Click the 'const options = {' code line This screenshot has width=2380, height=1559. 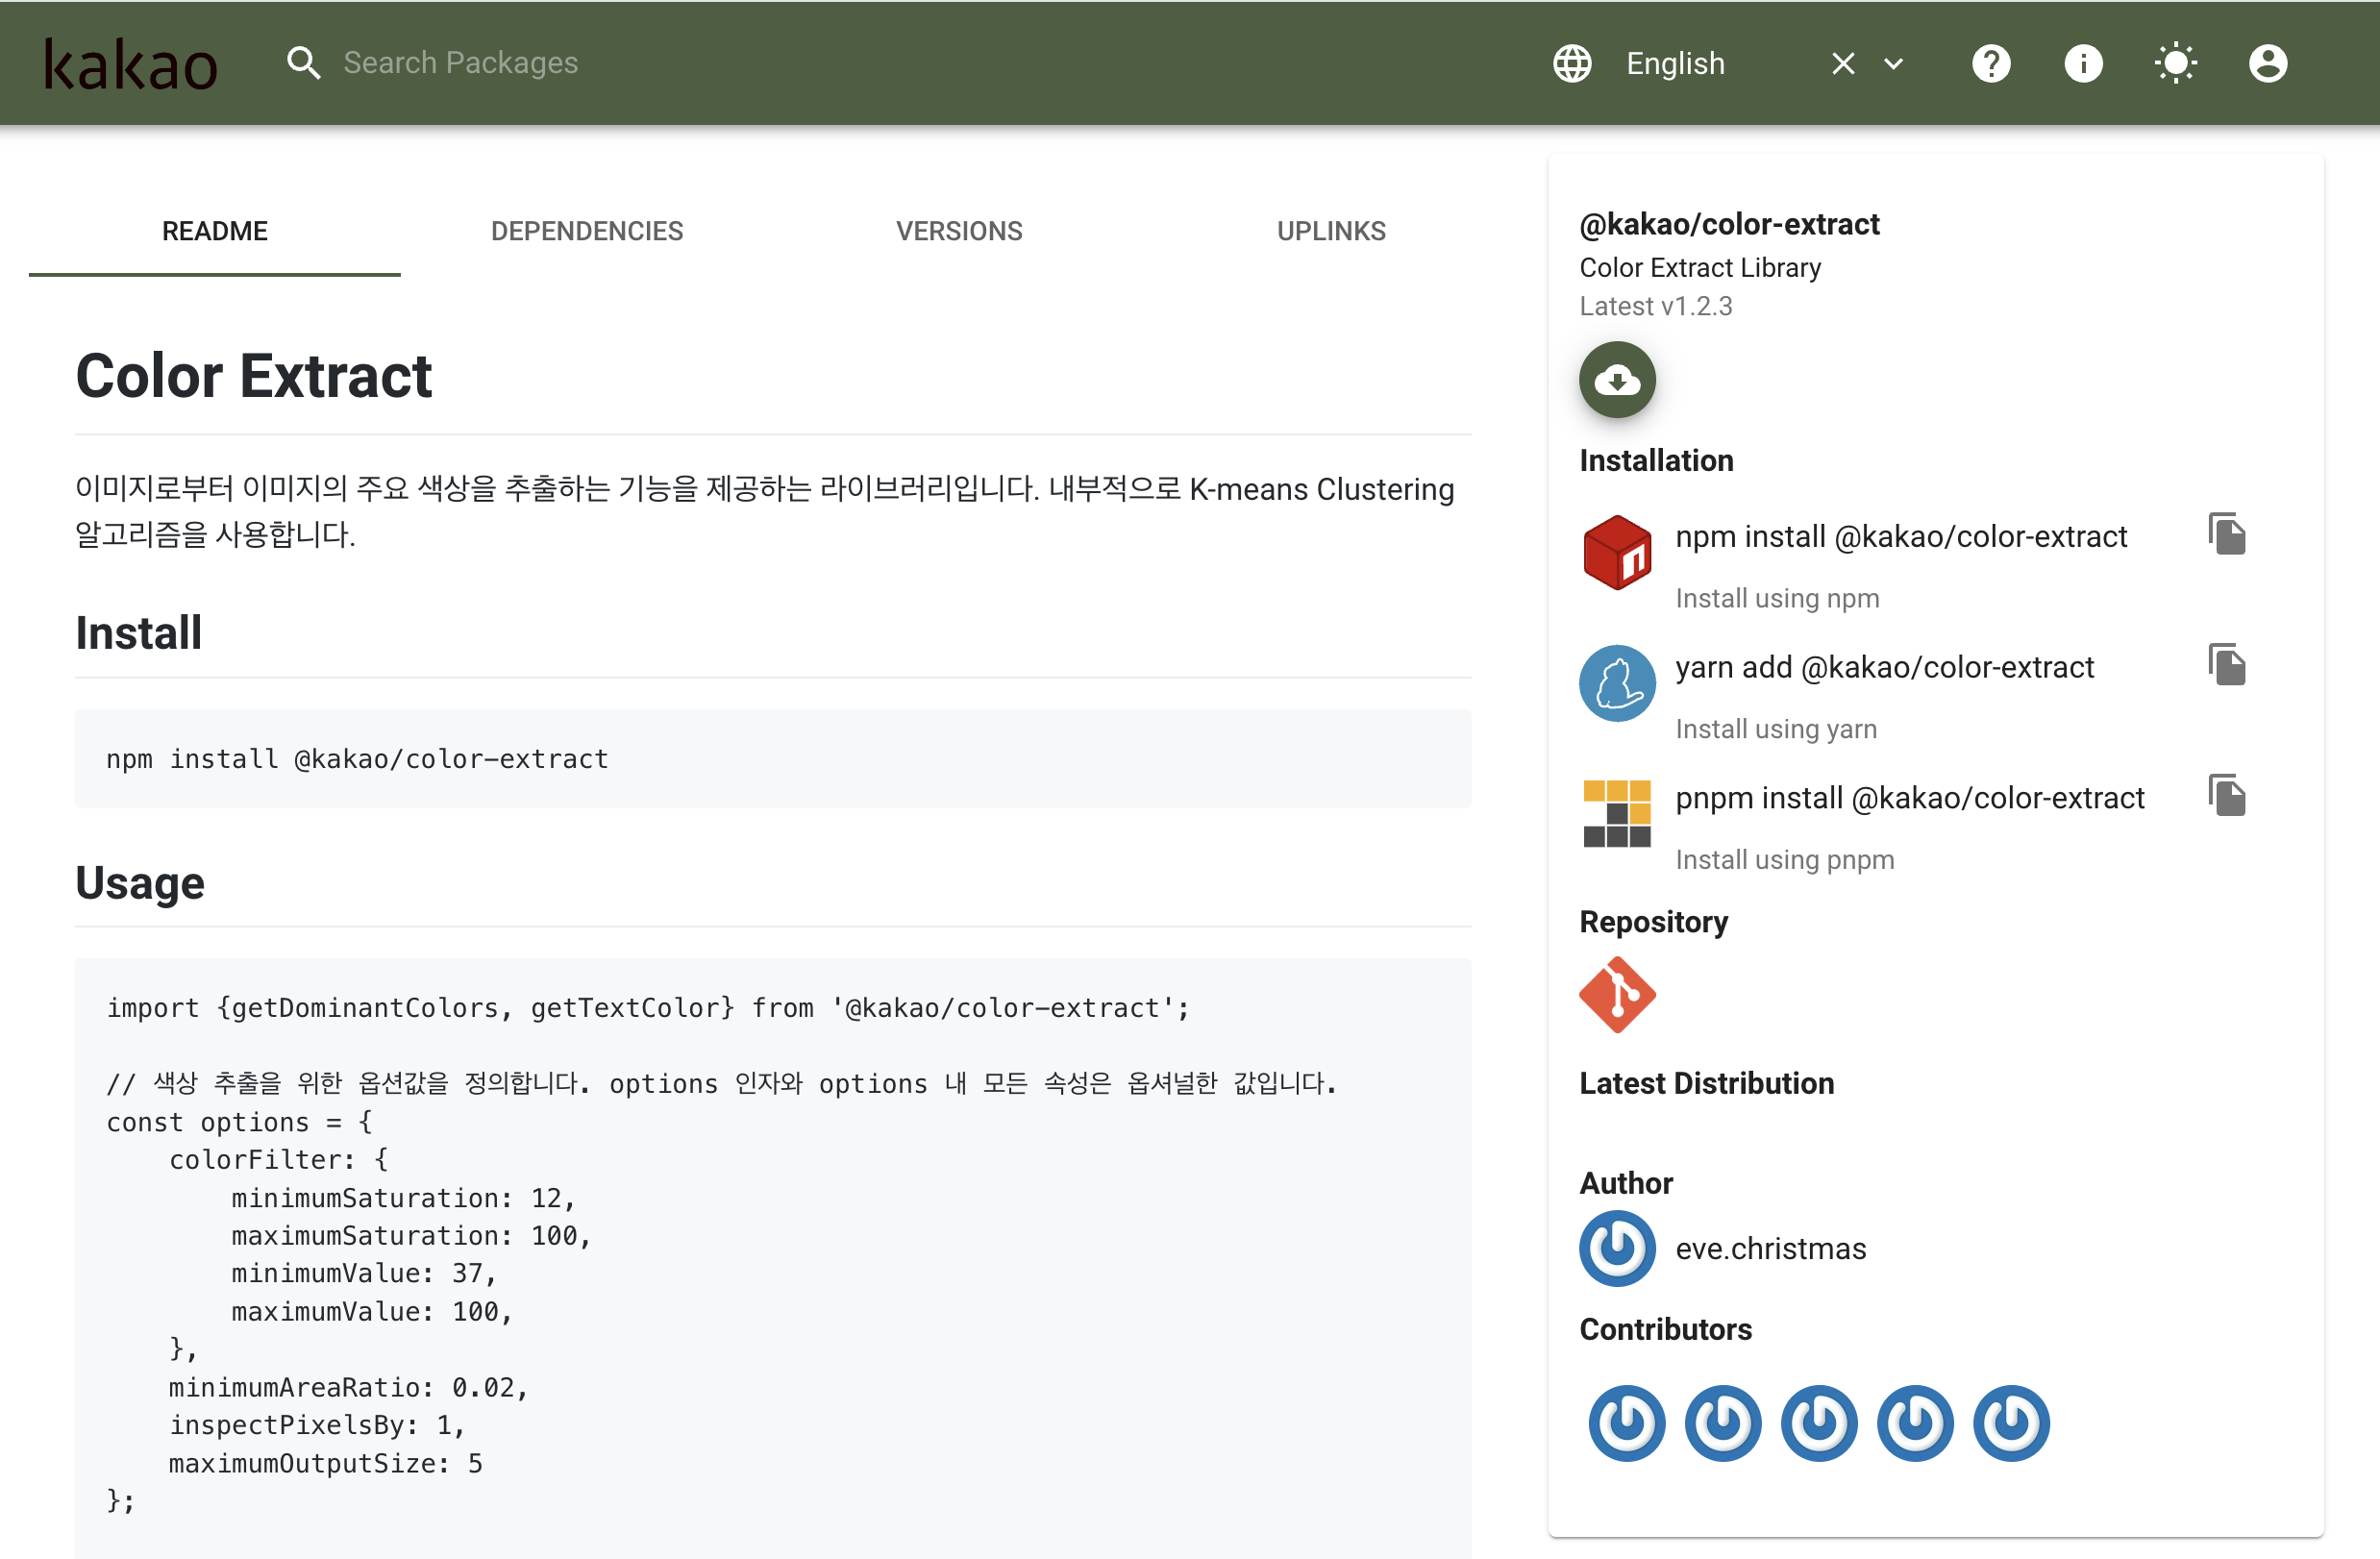pos(239,1122)
